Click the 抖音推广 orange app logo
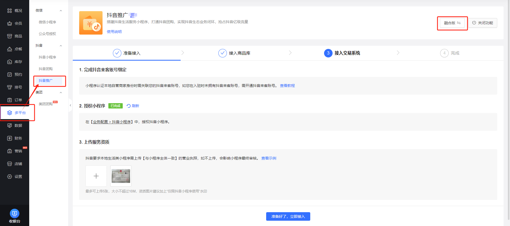Viewport: 510px width, 226px height. (x=91, y=23)
